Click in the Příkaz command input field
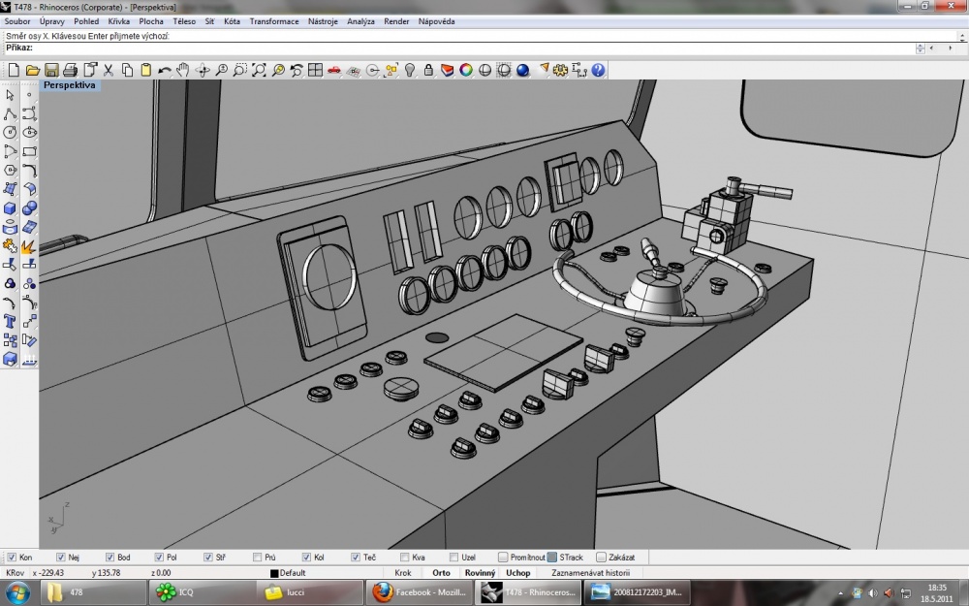 pos(473,48)
